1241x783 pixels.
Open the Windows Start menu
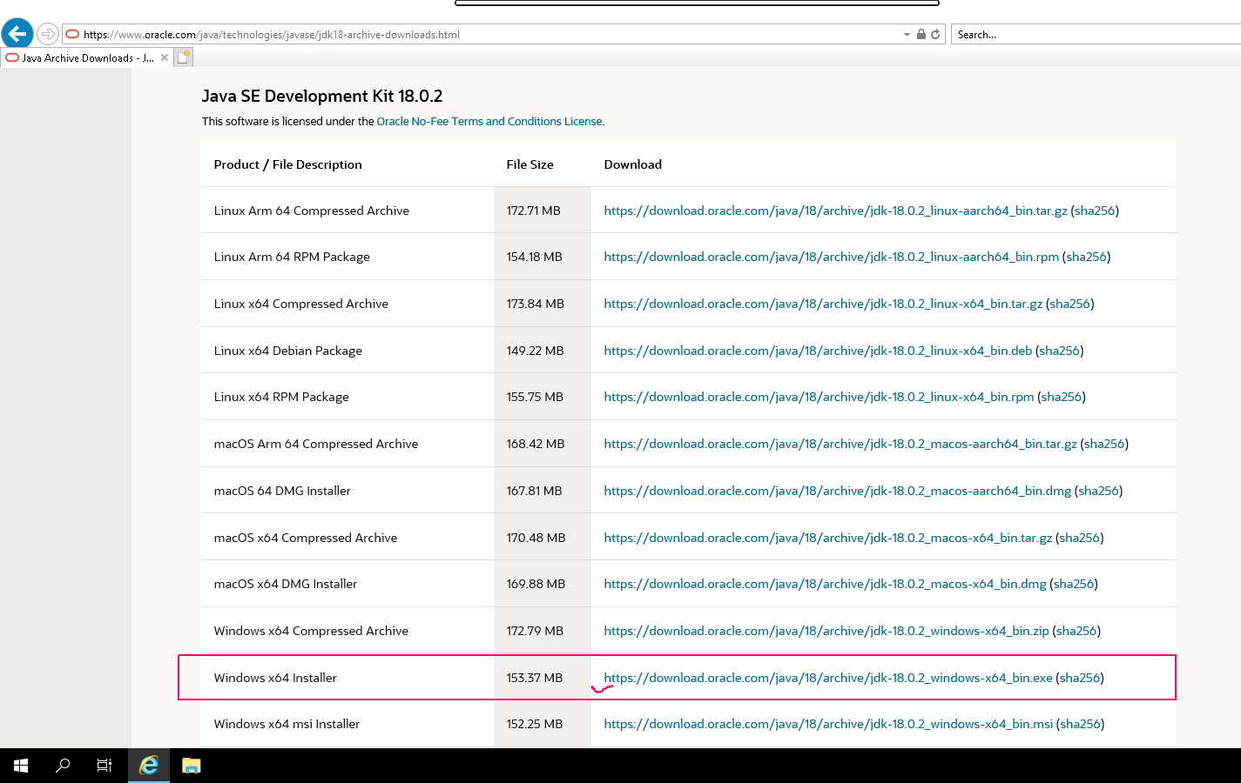[21, 766]
